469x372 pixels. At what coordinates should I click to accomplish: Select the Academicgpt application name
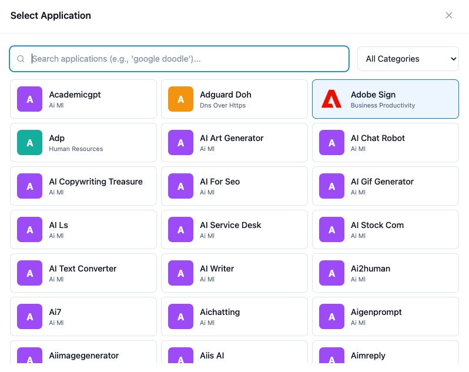coord(75,95)
